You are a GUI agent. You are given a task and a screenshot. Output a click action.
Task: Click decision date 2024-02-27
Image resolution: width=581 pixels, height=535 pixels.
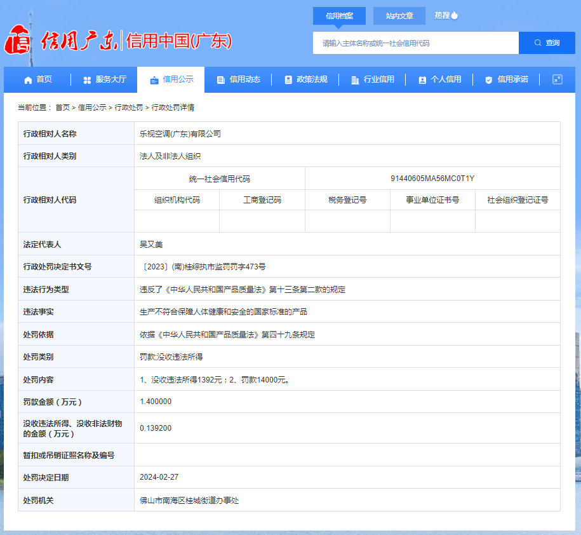click(159, 477)
